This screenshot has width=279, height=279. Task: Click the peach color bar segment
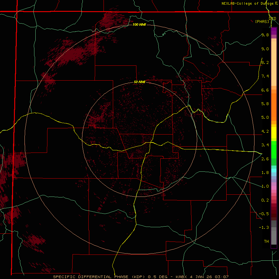coord(274,64)
